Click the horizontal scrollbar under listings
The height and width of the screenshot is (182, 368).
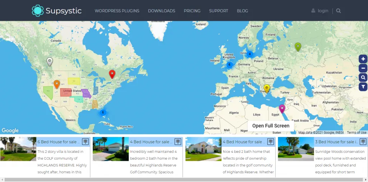click(183, 179)
